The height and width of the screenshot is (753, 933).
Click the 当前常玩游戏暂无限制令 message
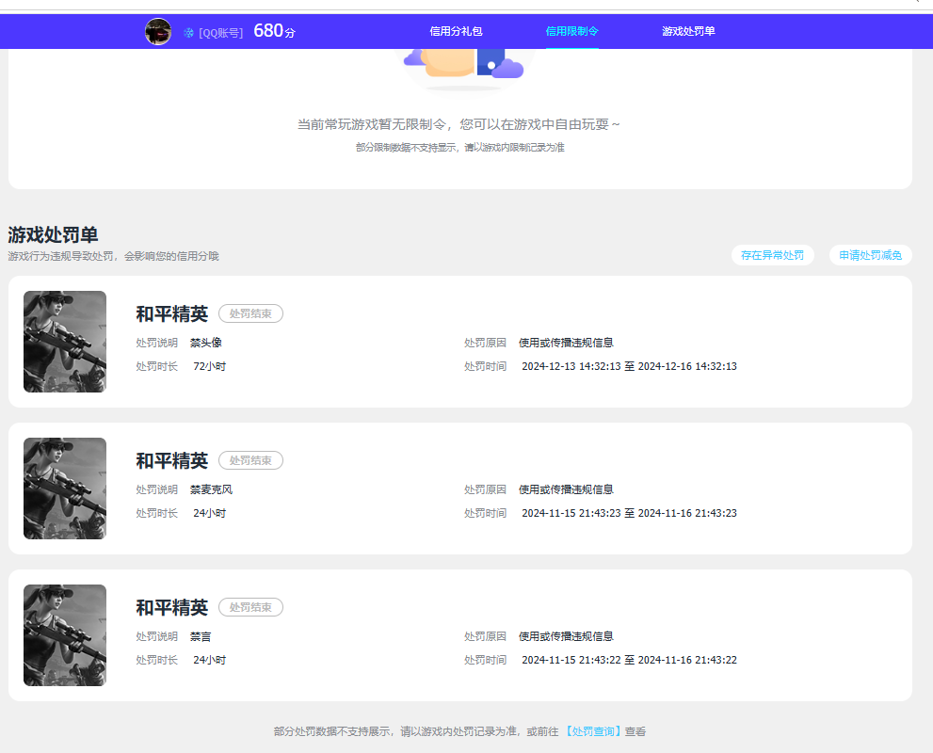(458, 124)
